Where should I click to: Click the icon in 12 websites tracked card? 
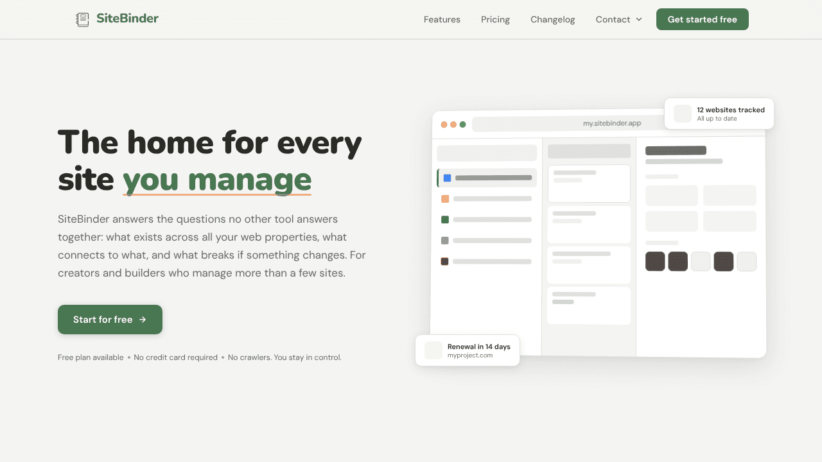point(683,114)
